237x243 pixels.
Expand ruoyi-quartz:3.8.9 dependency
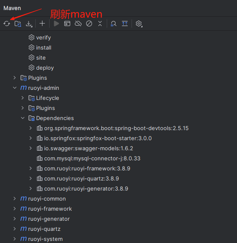coord(31,178)
